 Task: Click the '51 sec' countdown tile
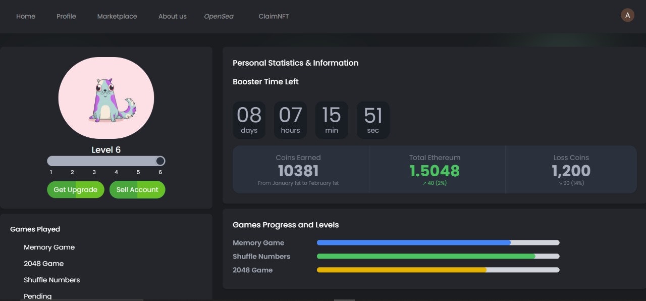[x=373, y=120]
